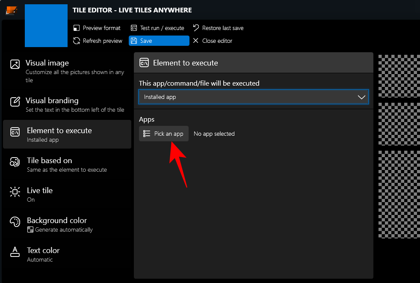Click Preview format option

97,28
